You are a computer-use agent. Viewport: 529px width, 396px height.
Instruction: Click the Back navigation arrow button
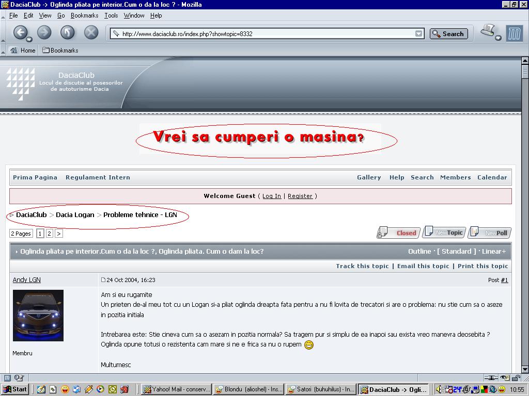click(x=20, y=32)
